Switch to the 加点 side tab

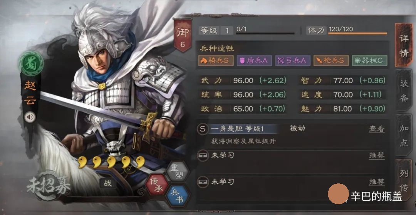(404, 135)
